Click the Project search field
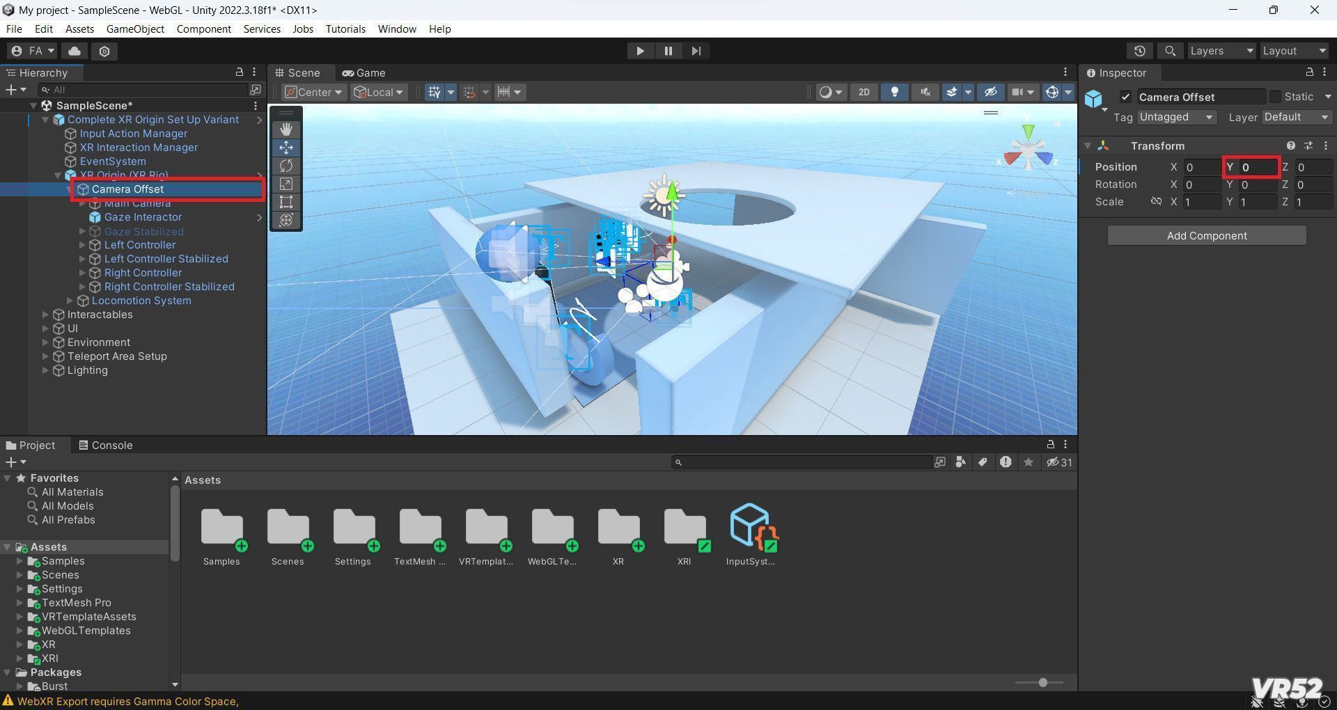This screenshot has height=710, width=1337. click(x=803, y=462)
